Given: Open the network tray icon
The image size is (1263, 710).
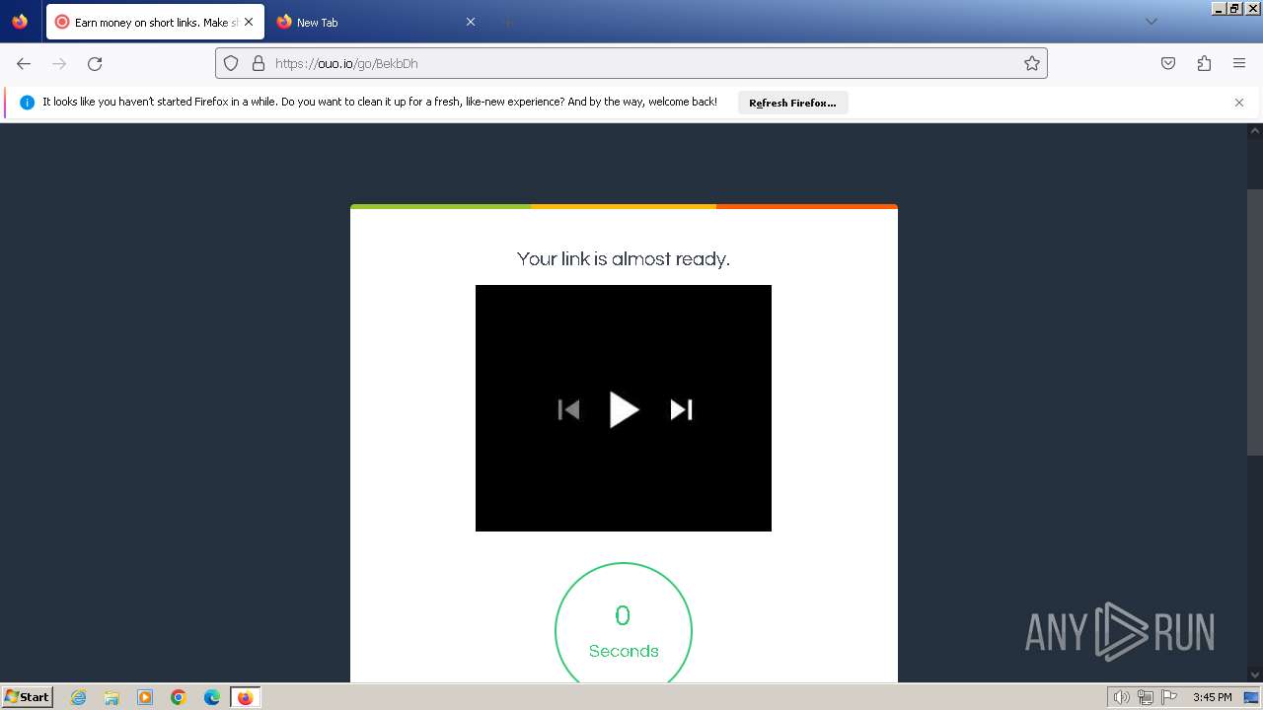Looking at the screenshot, I should (1146, 697).
